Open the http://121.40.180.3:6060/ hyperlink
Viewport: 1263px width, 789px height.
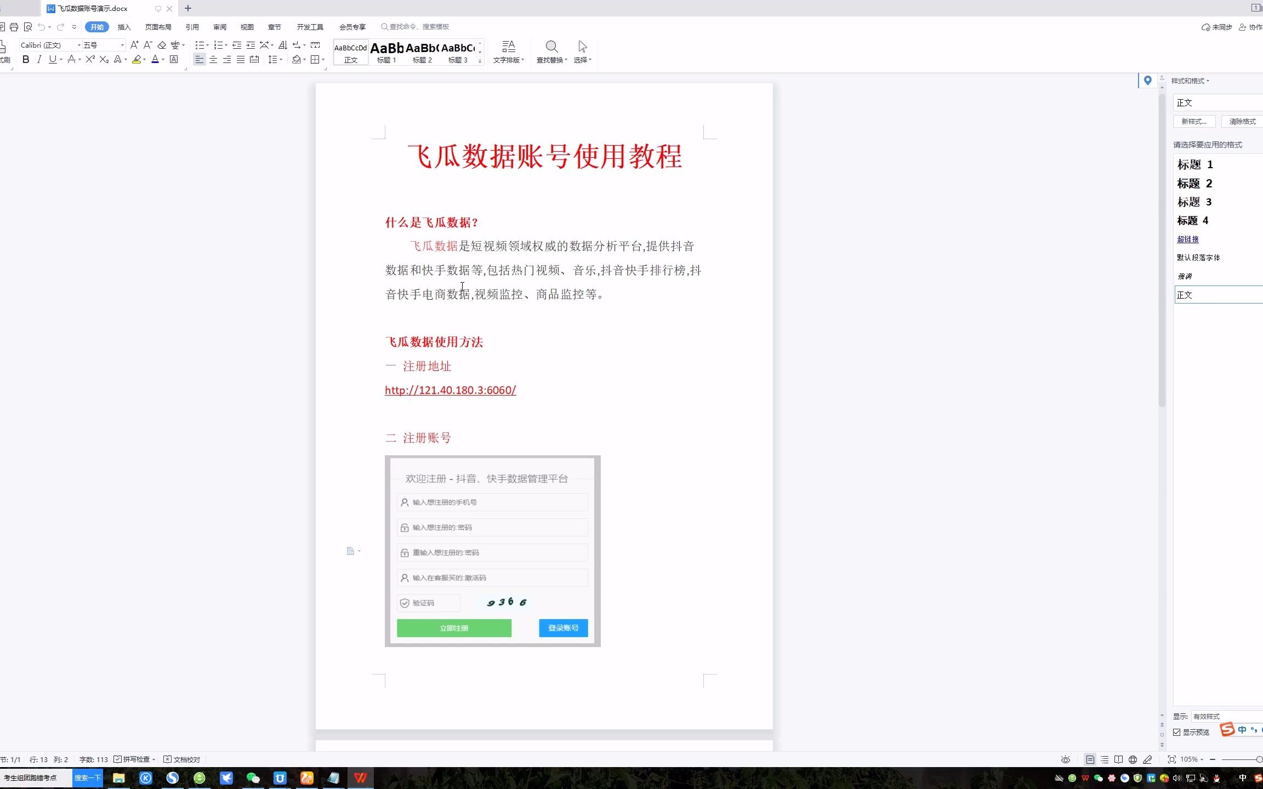point(451,390)
